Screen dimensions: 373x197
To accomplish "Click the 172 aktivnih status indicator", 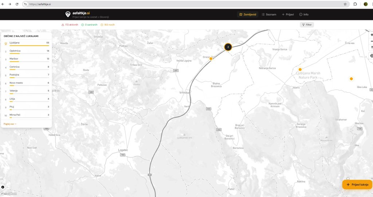I will [x=70, y=25].
